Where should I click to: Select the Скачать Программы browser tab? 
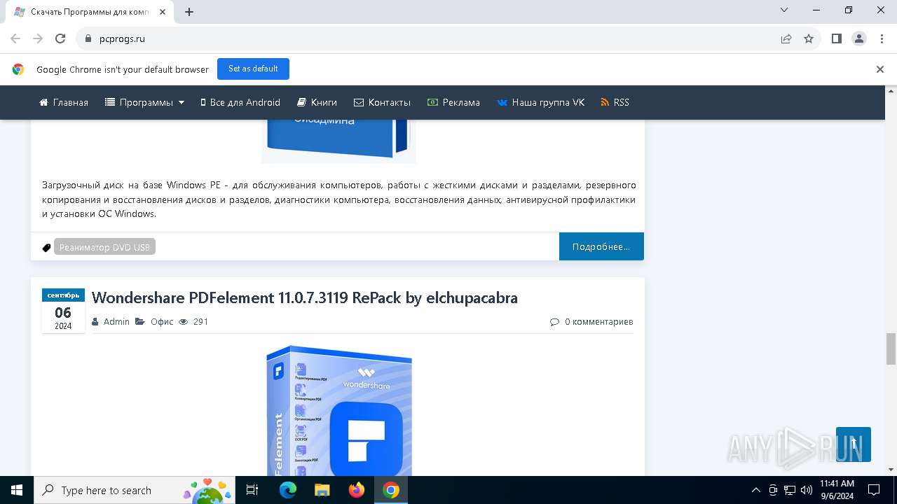pyautogui.click(x=90, y=12)
